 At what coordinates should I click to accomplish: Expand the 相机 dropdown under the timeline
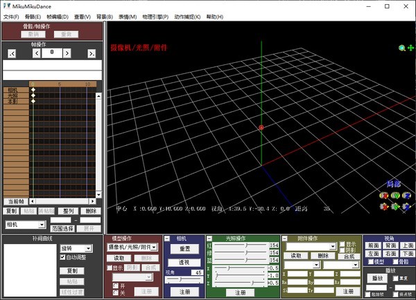pos(42,225)
